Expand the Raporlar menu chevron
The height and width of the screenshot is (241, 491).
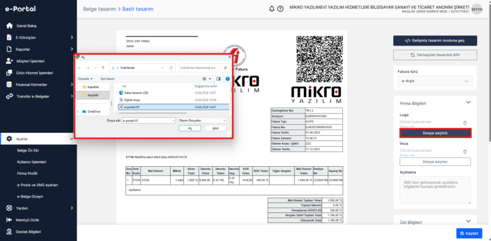(x=72, y=49)
